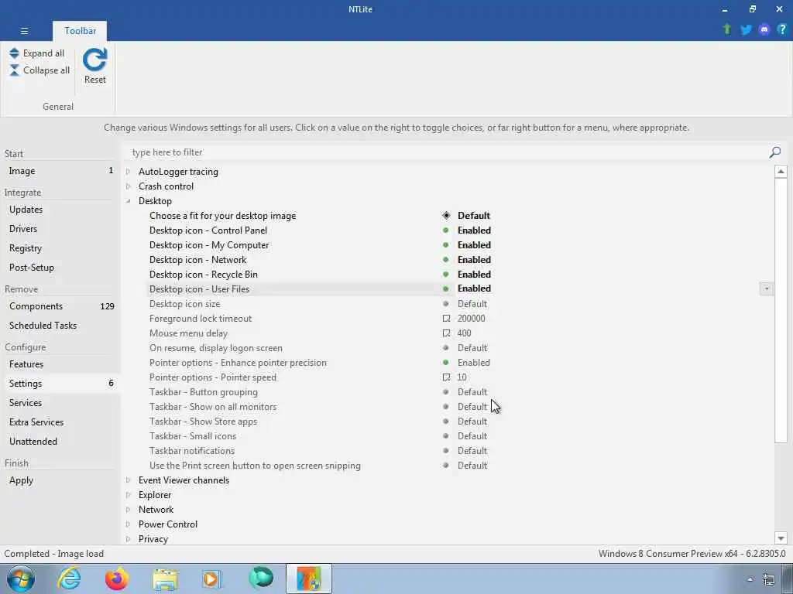The width and height of the screenshot is (793, 594).
Task: Open the Drivers page in the sidebar
Action: [60, 229]
